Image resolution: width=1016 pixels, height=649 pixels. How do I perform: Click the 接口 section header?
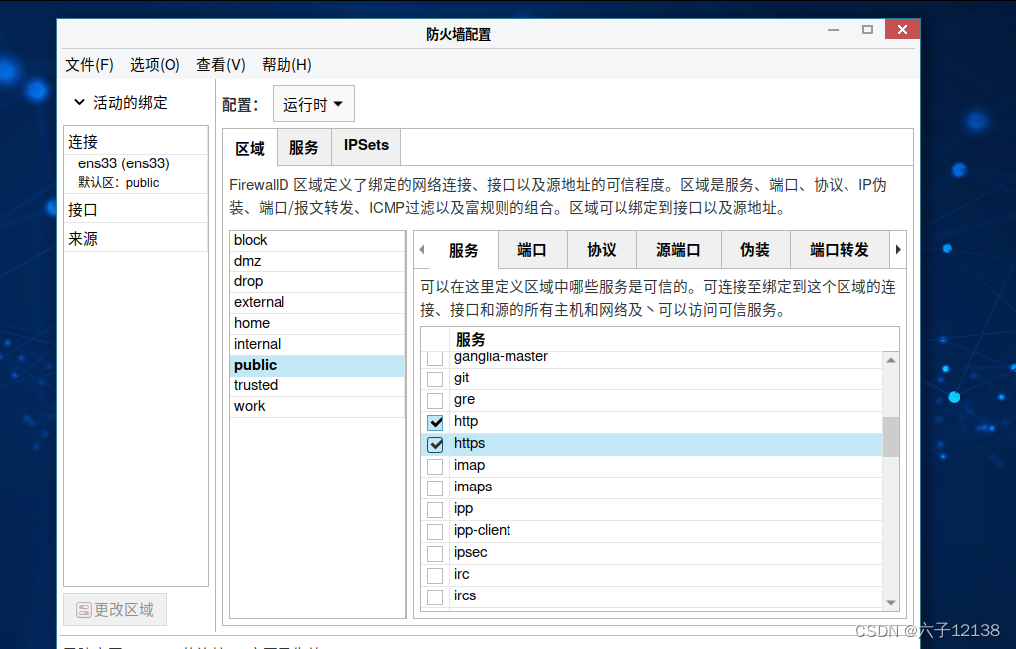coord(136,209)
